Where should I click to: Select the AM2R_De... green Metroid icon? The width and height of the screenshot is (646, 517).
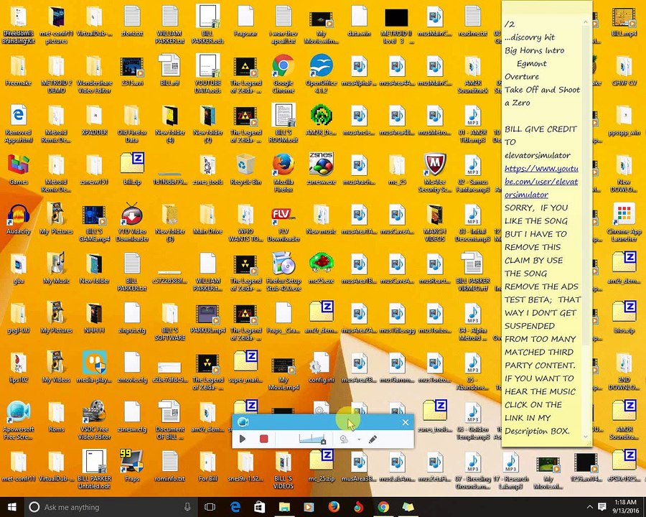[322, 120]
